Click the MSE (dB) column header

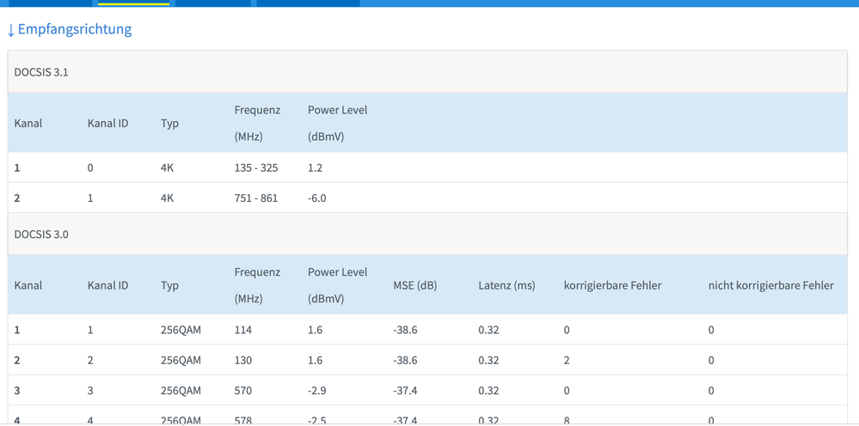(415, 285)
